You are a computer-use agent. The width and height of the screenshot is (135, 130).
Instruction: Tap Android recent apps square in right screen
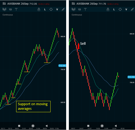point(88,126)
